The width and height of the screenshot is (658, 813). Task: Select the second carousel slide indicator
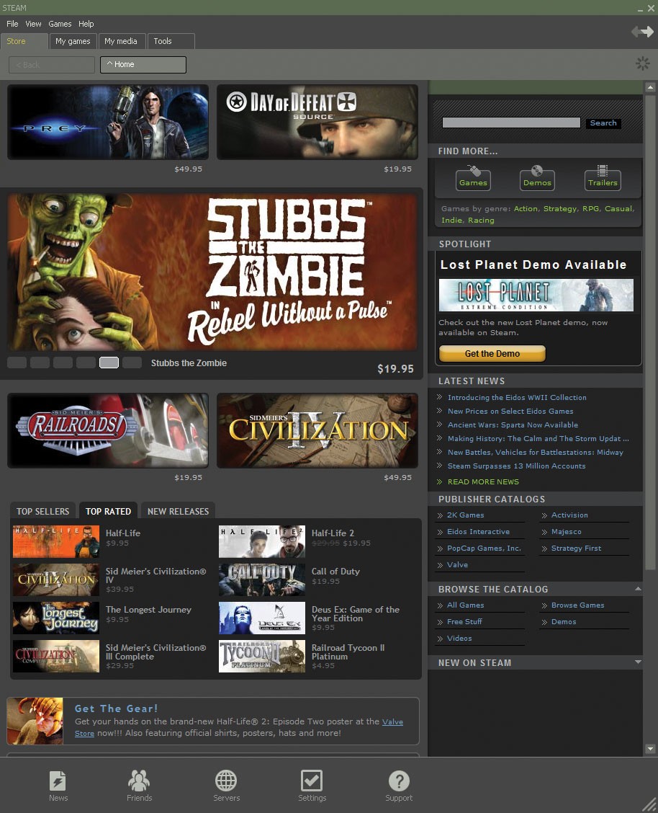(40, 363)
